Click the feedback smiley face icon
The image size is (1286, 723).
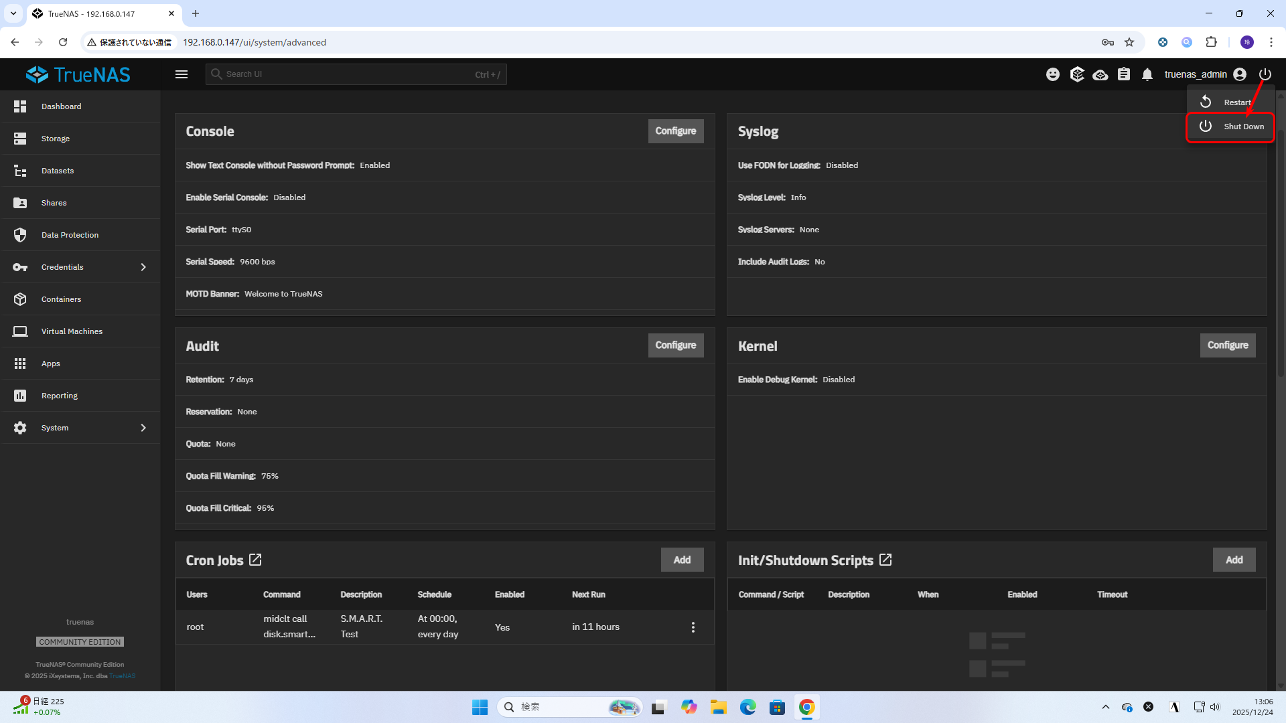tap(1053, 74)
